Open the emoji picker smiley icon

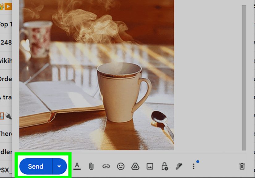(x=121, y=167)
